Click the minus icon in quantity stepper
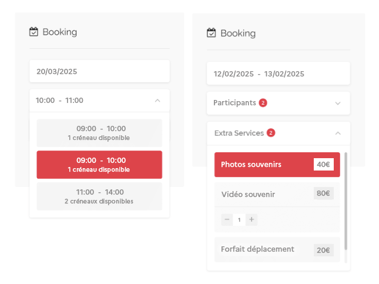 (227, 219)
